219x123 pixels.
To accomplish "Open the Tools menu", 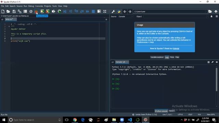I will coord(54,6).
